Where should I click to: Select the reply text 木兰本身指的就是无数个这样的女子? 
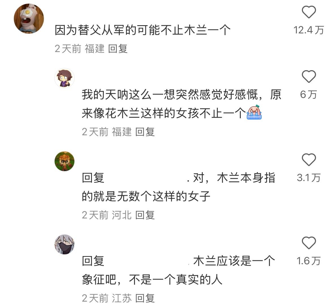pos(179,187)
